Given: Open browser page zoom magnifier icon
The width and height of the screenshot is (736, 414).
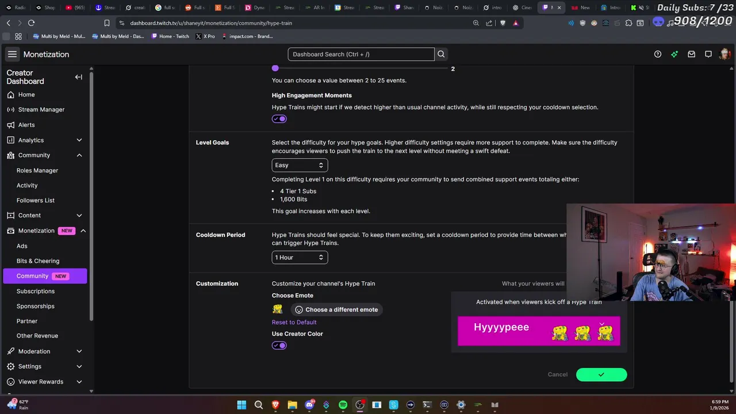Looking at the screenshot, I should [476, 23].
